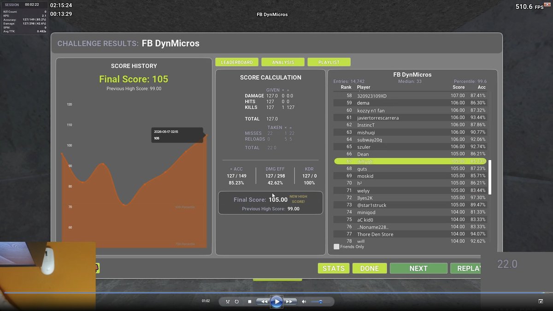
Task: Select leaderboard player kozzy n1 fan
Action: [x=410, y=110]
